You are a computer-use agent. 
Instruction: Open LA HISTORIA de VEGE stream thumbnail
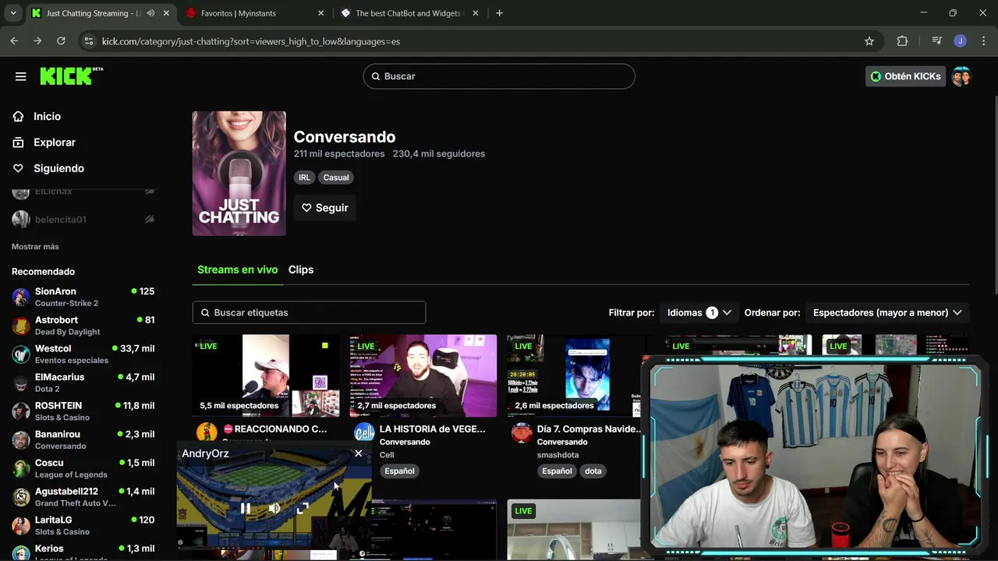coord(423,376)
